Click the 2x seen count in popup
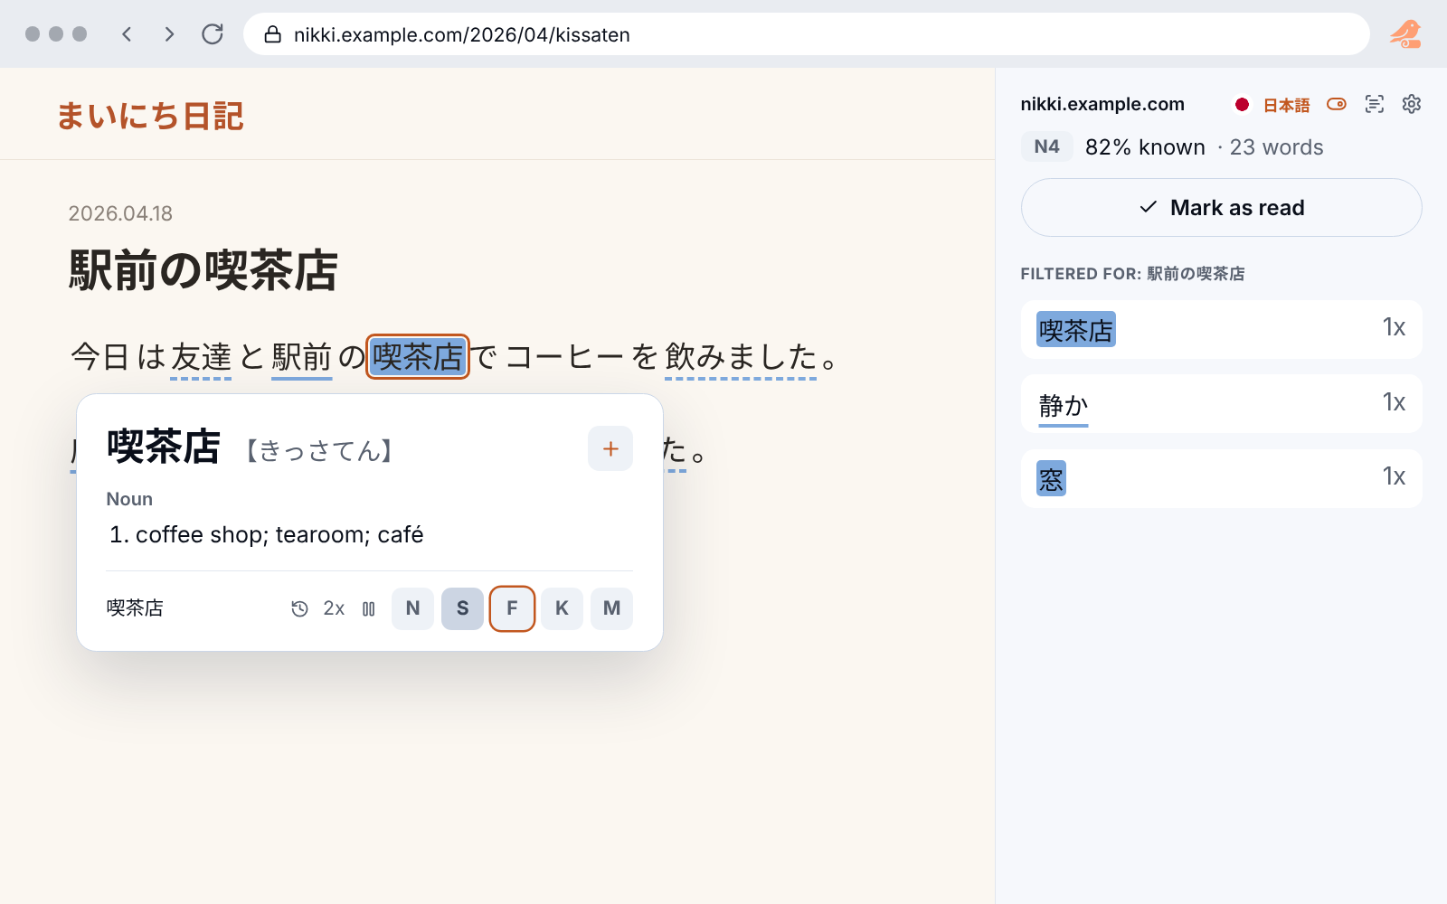 tap(334, 608)
